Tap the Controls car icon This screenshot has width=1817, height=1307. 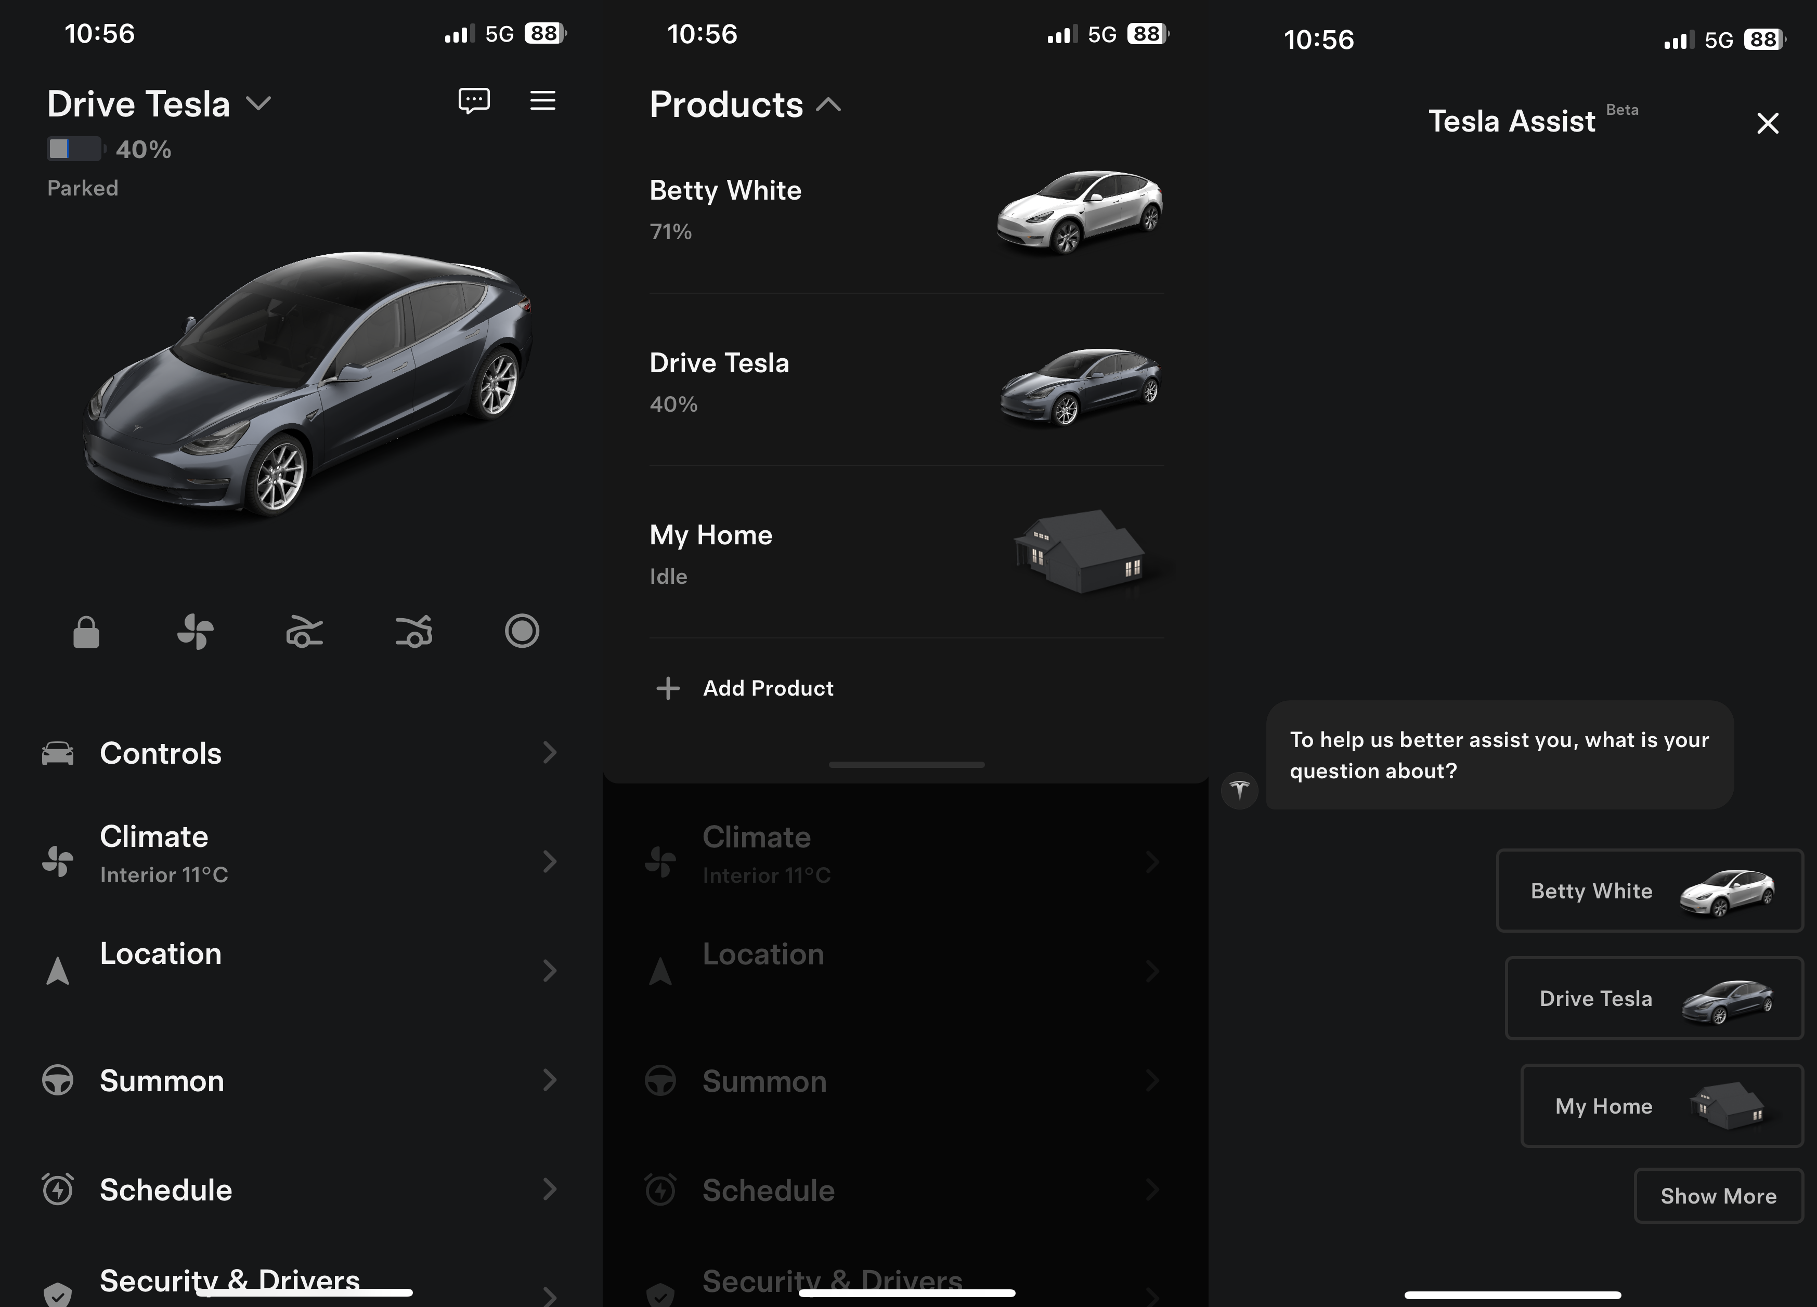[57, 753]
